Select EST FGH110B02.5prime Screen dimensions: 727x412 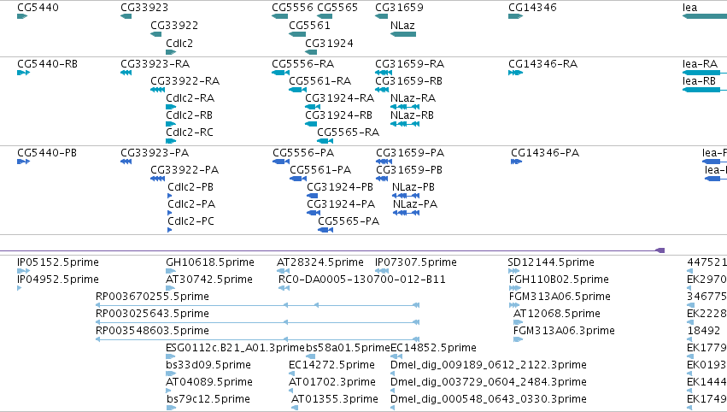(x=559, y=280)
